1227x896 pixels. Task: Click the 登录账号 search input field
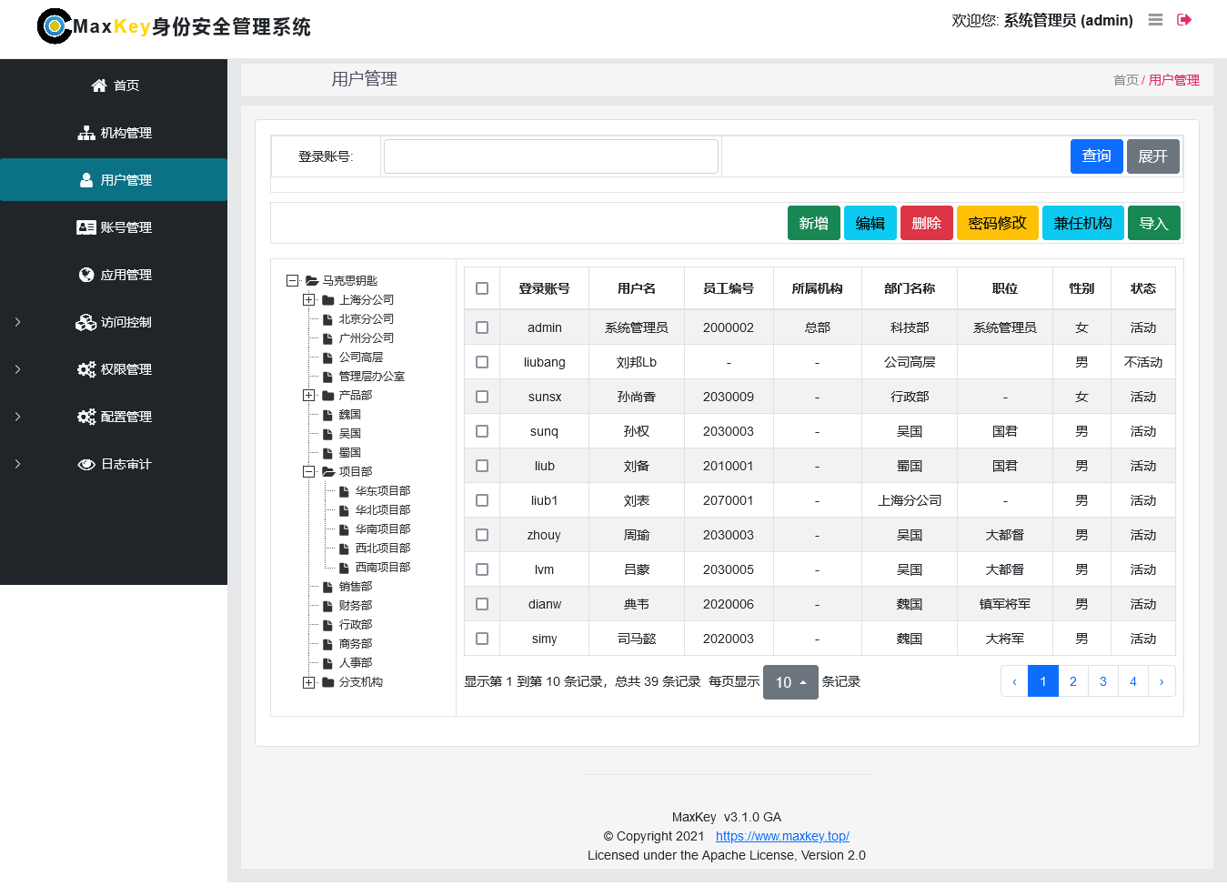click(x=551, y=156)
